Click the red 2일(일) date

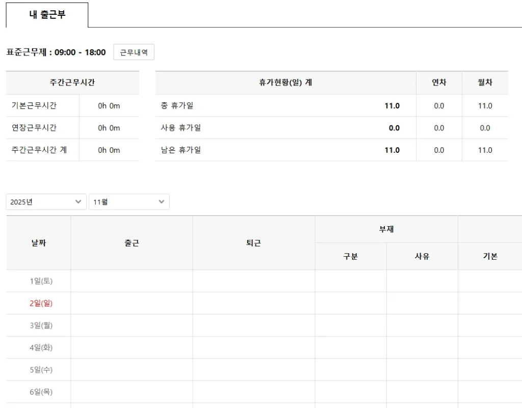[41, 303]
